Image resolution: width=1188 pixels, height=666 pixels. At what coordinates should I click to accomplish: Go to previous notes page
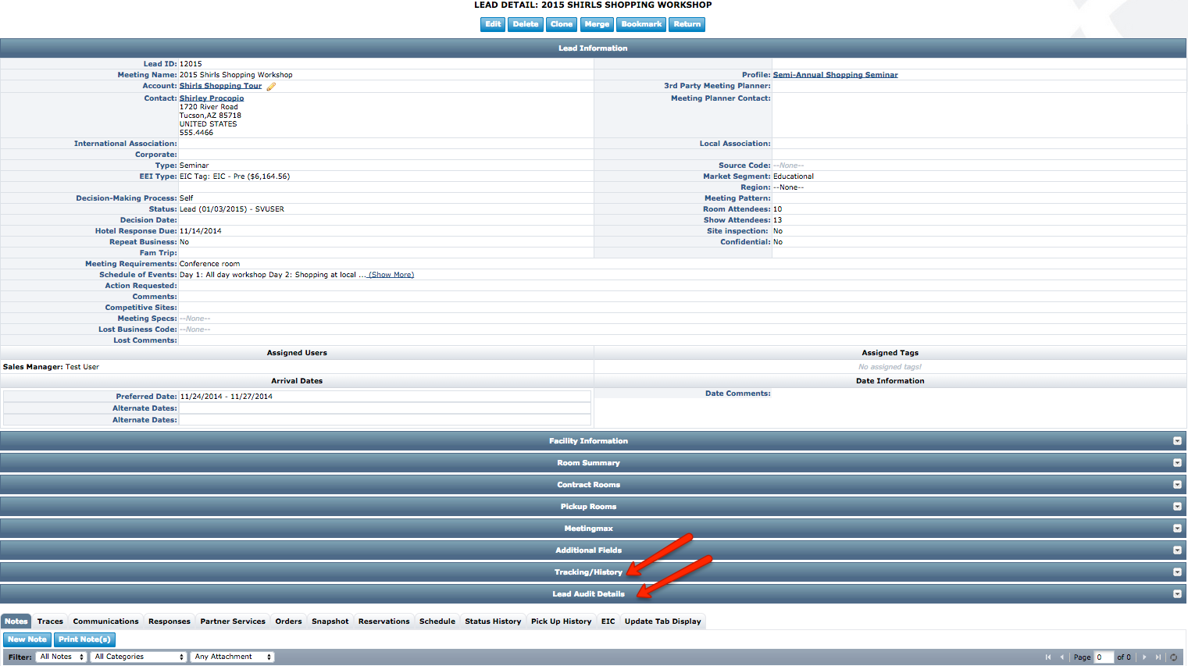pyautogui.click(x=1061, y=657)
